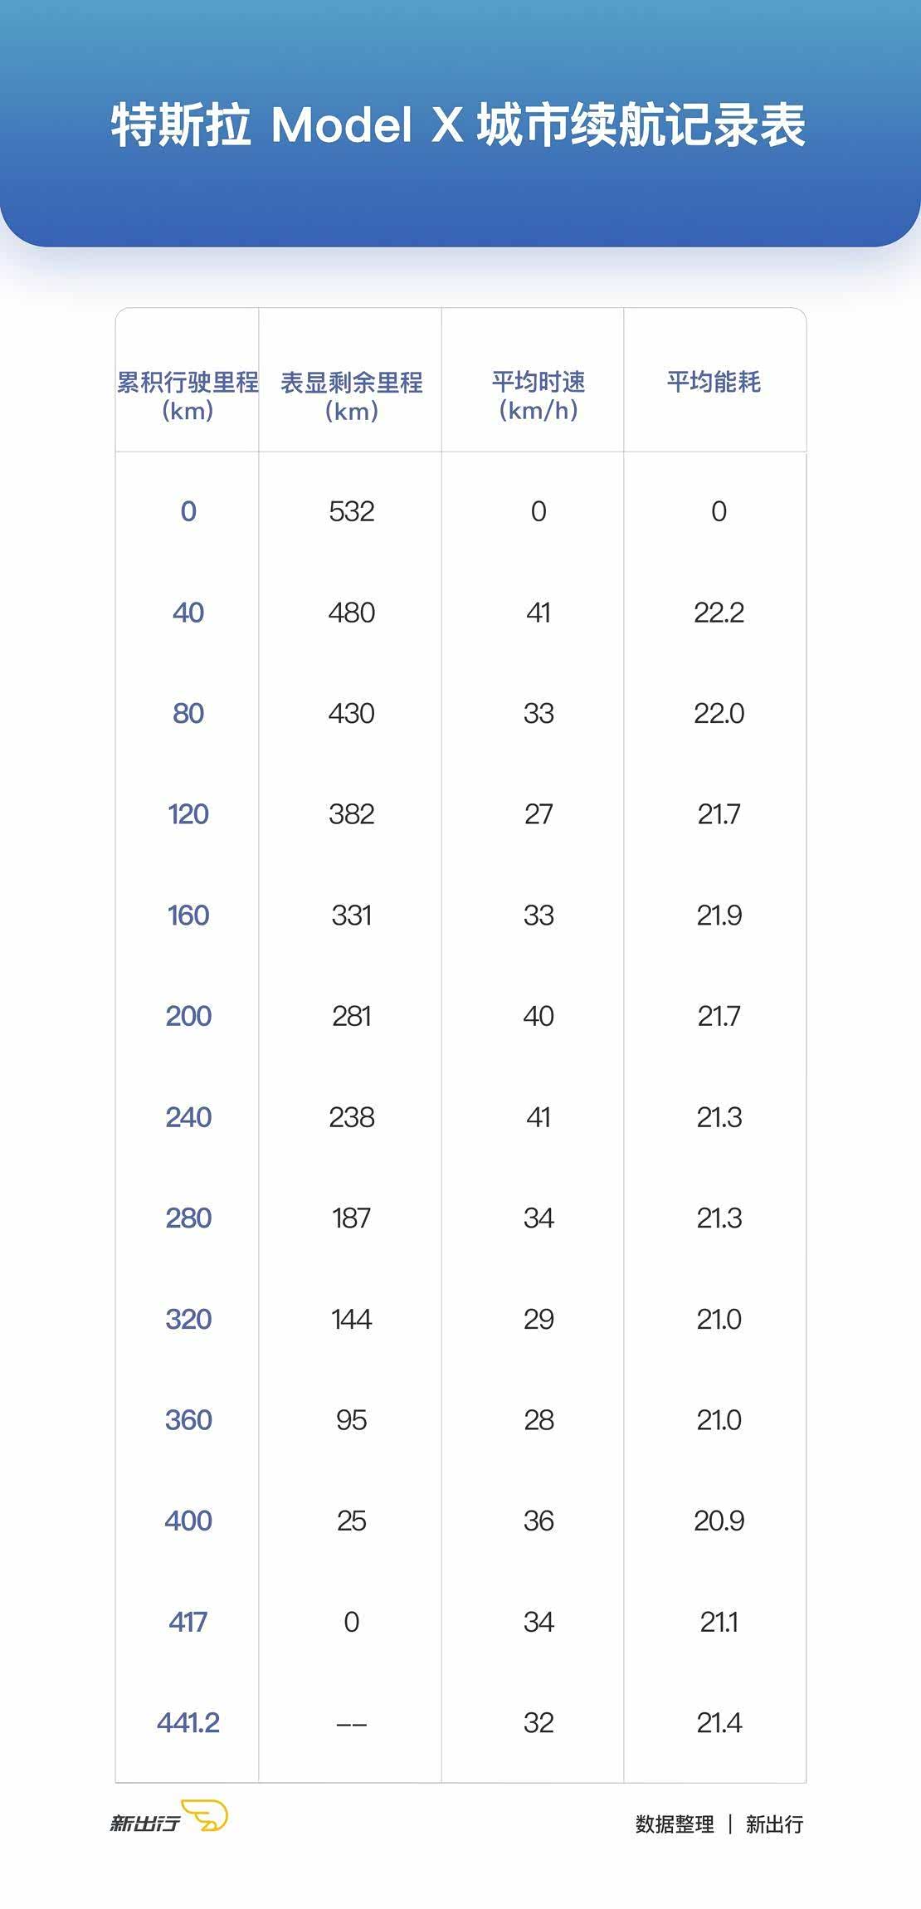Click the 532 remaining range value
This screenshot has width=921, height=1909.
(x=352, y=511)
